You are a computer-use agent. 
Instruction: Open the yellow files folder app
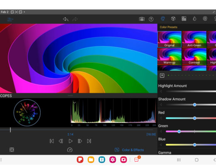tap(91, 160)
